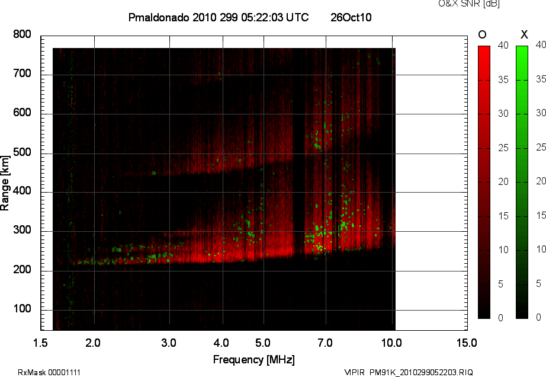Image resolution: width=546 pixels, height=377 pixels.
Task: Click the red O-mode SNR colorbar
Action: point(484,182)
